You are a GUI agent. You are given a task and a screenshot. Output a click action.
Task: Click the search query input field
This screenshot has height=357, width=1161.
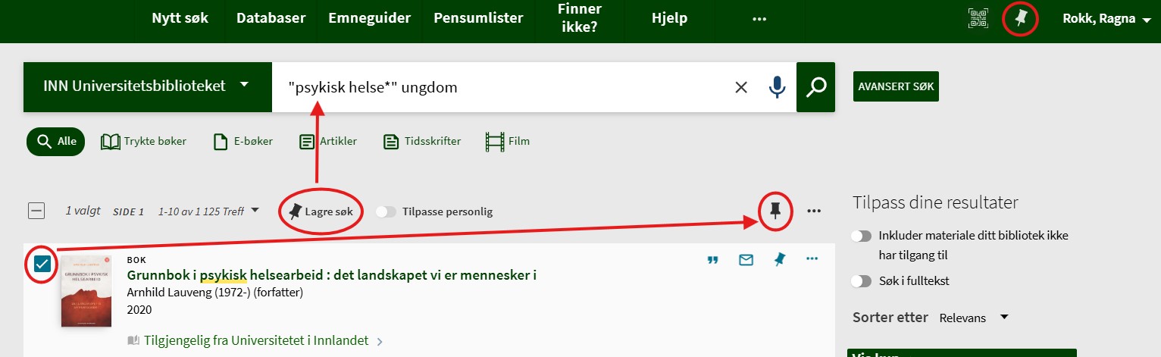pyautogui.click(x=500, y=87)
